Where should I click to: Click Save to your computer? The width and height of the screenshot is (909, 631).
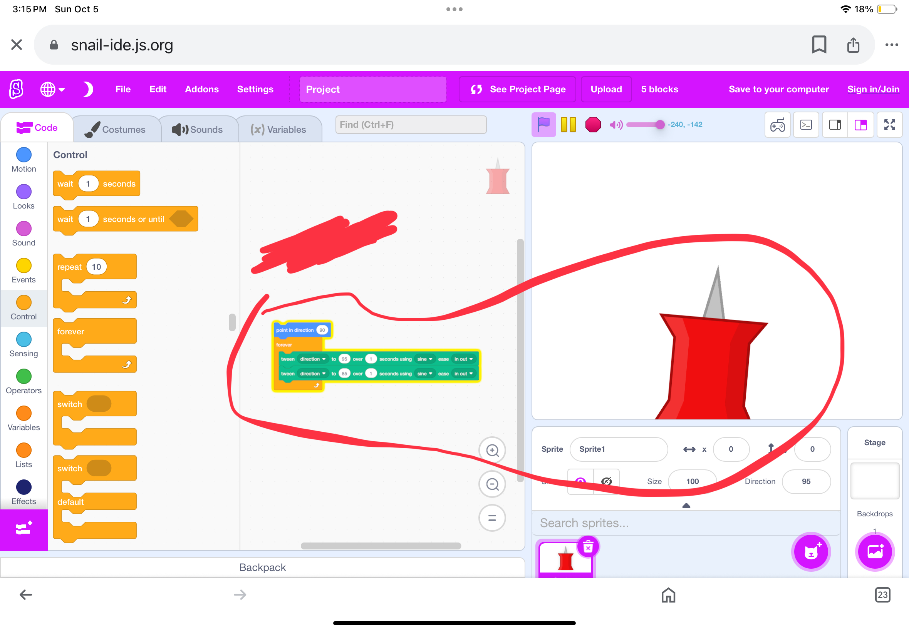click(778, 89)
